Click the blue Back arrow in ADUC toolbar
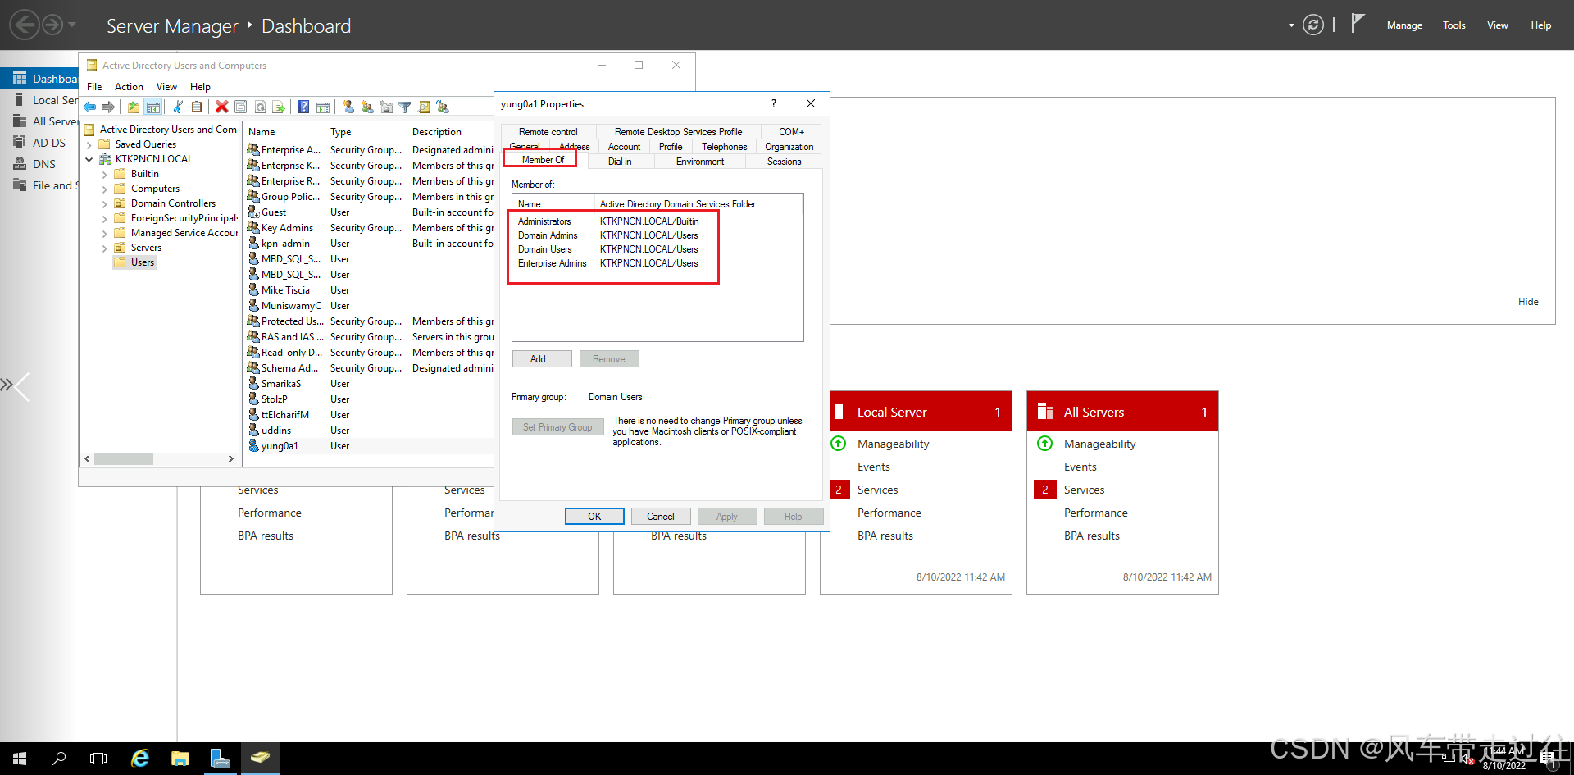 click(x=89, y=107)
